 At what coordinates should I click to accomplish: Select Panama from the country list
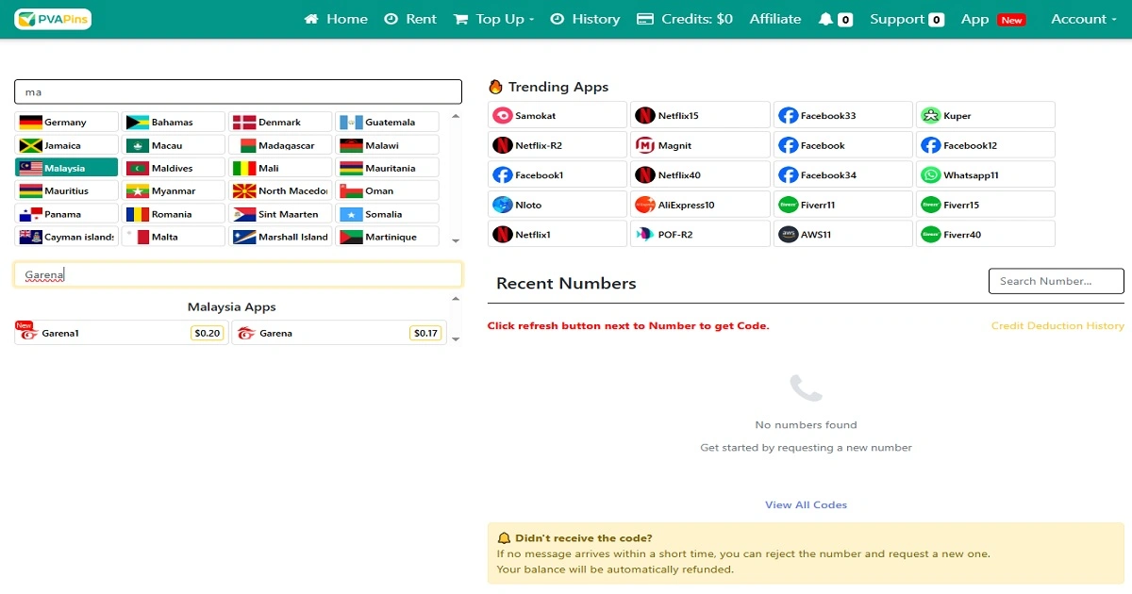click(x=67, y=214)
